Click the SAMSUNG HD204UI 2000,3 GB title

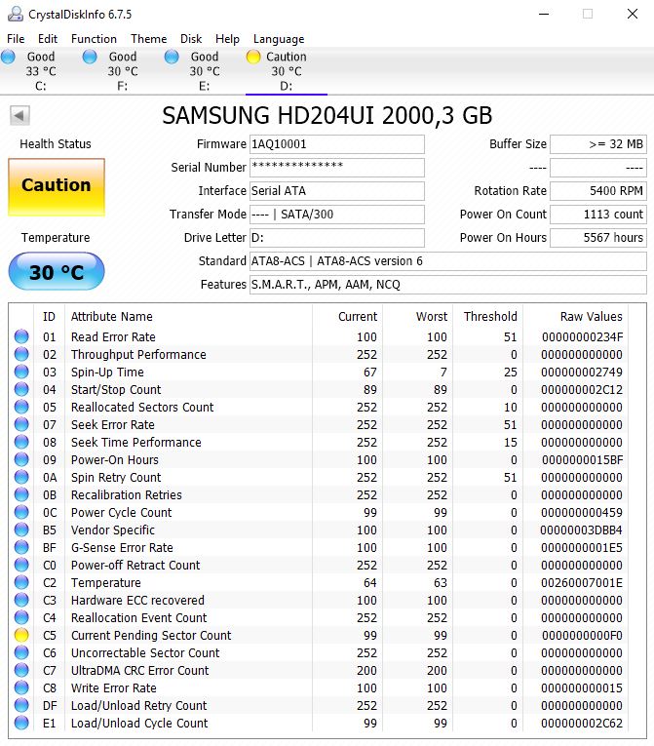click(x=327, y=116)
